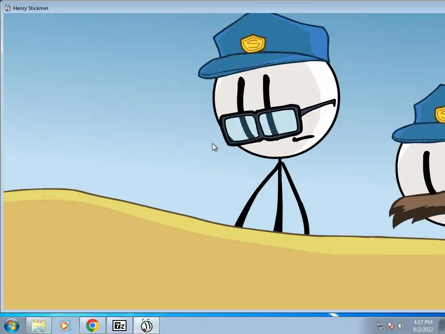
Task: Click the 9/2/2022 date in tray
Action: (423, 330)
